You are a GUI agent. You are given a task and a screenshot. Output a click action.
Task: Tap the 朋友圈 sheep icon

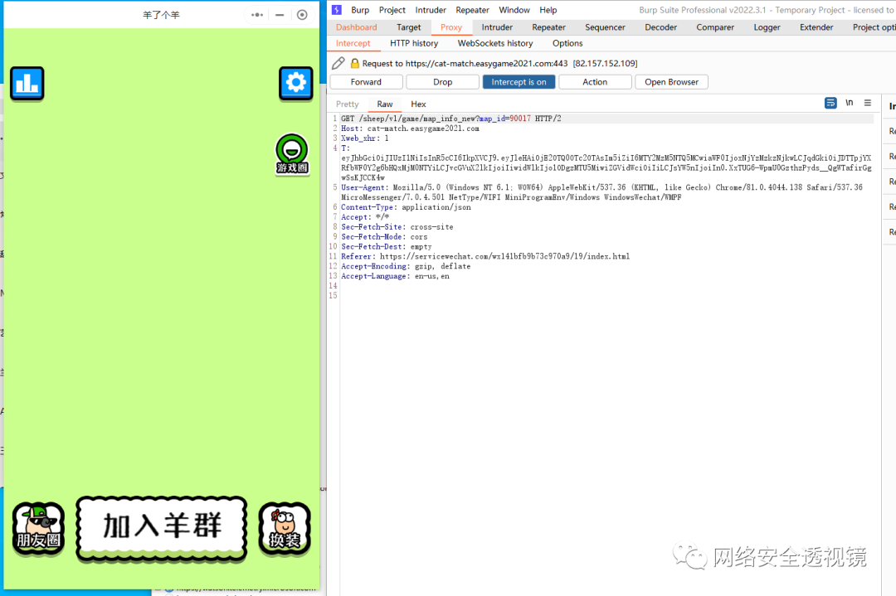[38, 529]
